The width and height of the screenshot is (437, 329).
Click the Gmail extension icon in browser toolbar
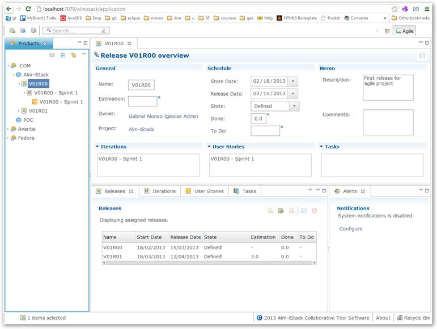(416, 9)
